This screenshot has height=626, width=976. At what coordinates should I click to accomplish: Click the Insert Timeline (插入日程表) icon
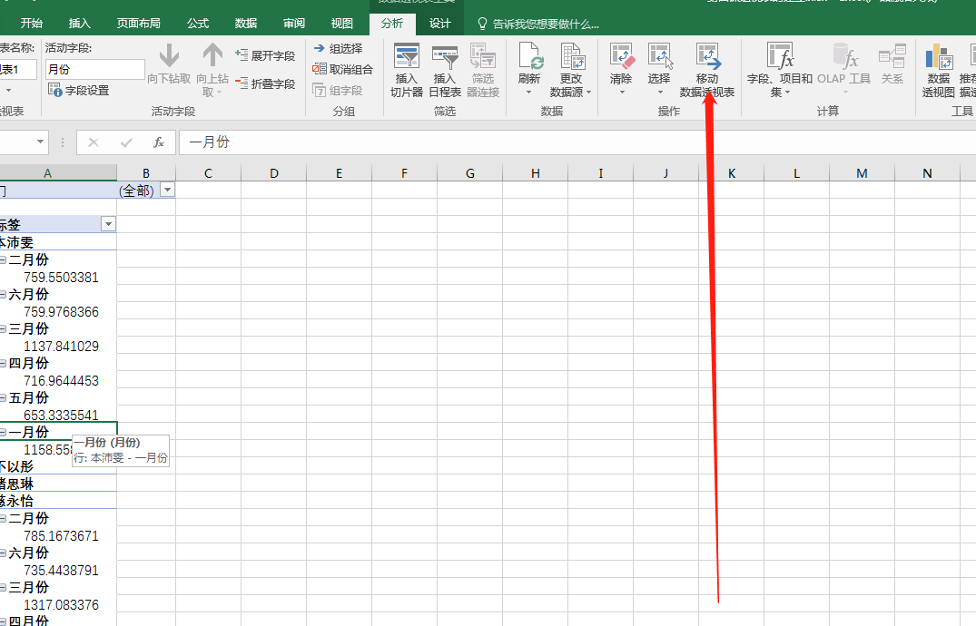(445, 58)
